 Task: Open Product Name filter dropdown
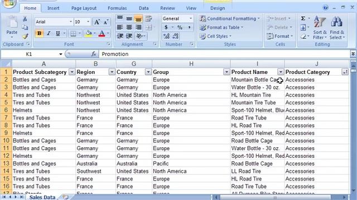click(x=281, y=72)
